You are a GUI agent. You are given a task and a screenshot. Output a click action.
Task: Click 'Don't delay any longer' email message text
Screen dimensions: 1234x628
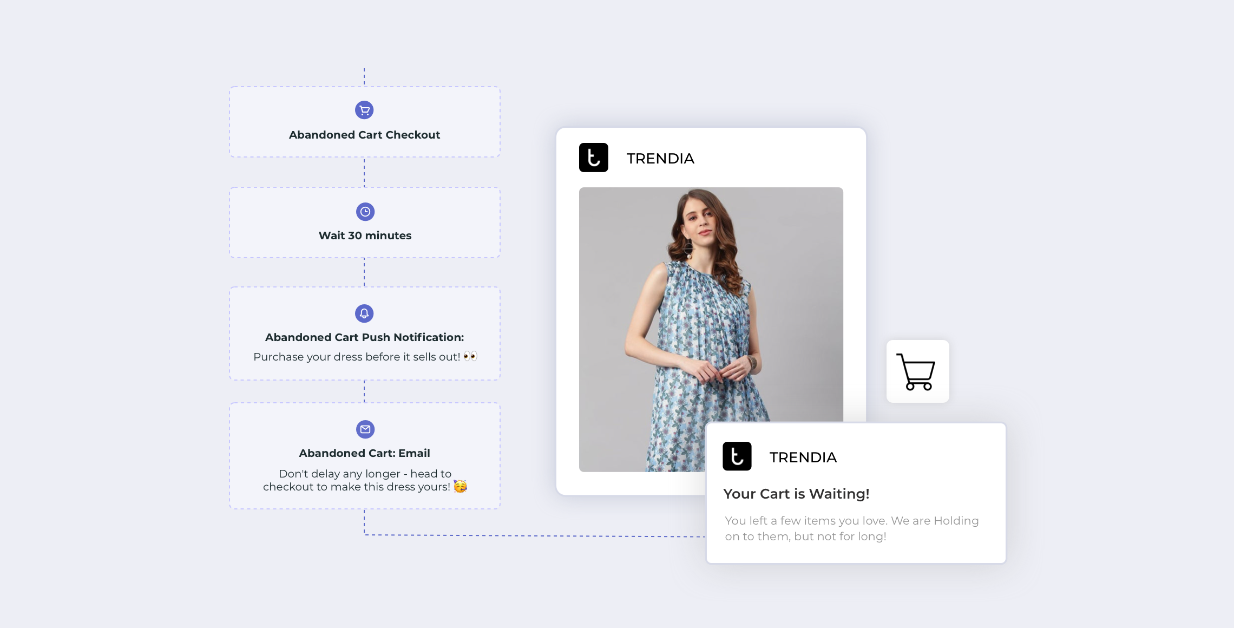click(364, 480)
